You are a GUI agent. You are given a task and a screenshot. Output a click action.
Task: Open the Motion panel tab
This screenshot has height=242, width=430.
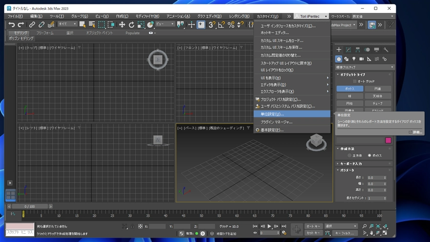(x=367, y=50)
